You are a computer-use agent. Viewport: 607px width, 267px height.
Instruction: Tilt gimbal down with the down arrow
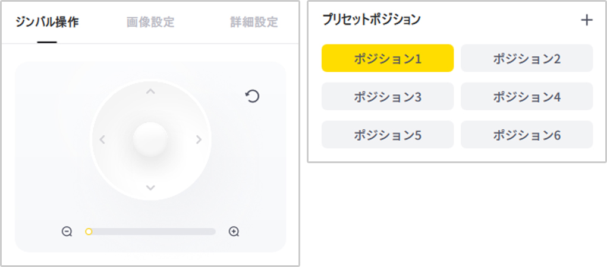coord(150,187)
